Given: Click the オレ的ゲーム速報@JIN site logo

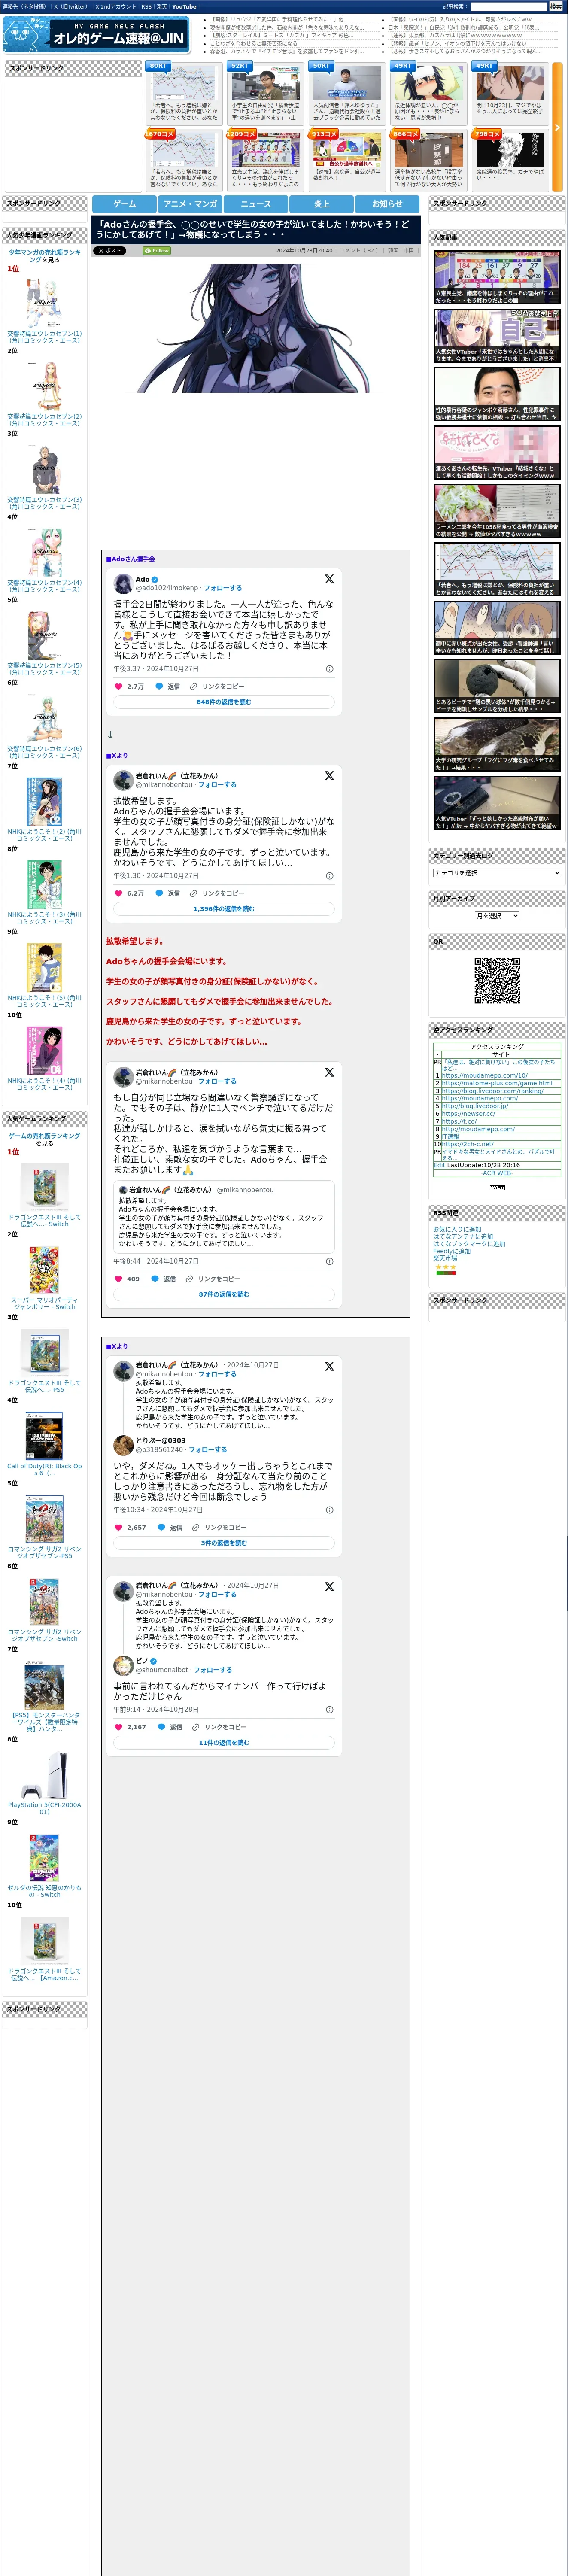Looking at the screenshot, I should [x=96, y=35].
